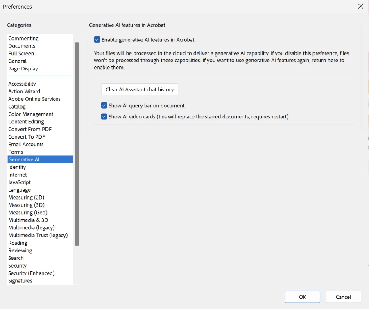This screenshot has height=309, width=369.
Task: Select the highlighted Generative AI category
Action: (40, 159)
